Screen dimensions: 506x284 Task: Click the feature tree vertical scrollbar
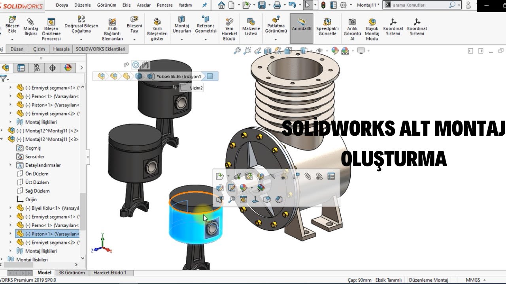[83, 211]
